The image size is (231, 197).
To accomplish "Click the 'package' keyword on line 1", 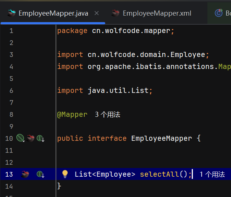I will coord(72,31).
